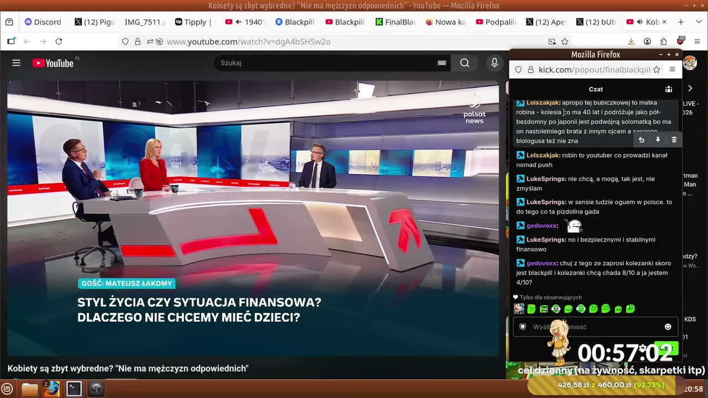Screen dimensions: 708x398
Task: Open the Firefox sidebar toggle icon
Action: pos(11,41)
